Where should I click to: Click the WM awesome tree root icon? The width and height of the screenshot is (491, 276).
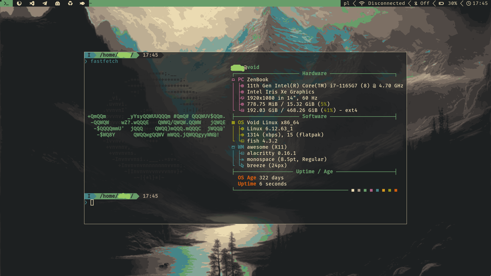pyautogui.click(x=233, y=147)
